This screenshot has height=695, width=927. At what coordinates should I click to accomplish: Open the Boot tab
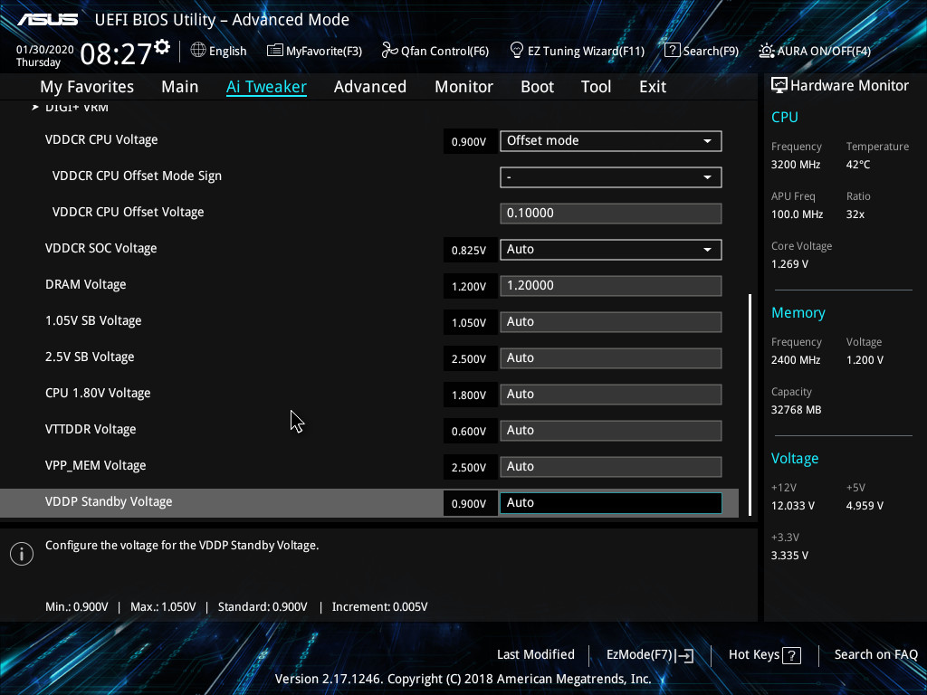(538, 87)
